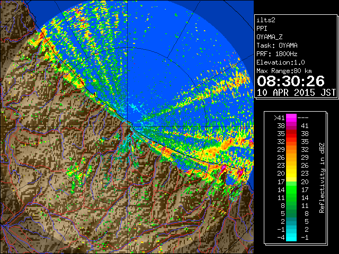Screen dimensions: 339x254
Task: Click the 'Elevation:1.0' text
Action: (281, 62)
